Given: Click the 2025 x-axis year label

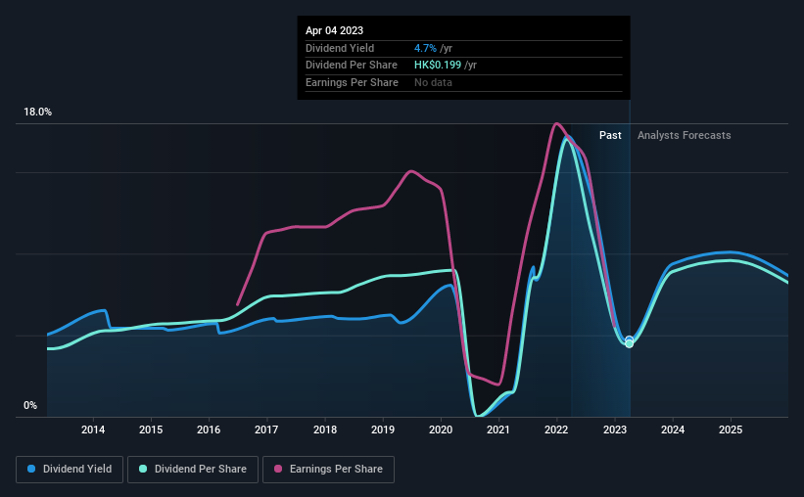Looking at the screenshot, I should (x=731, y=429).
